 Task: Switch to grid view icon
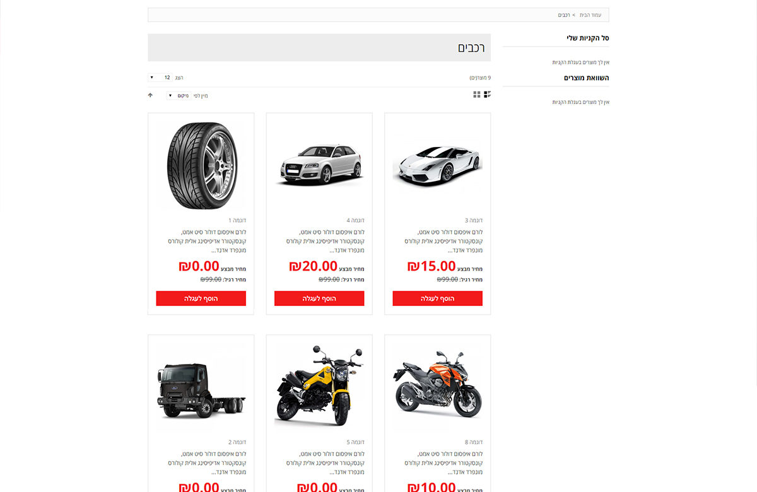[477, 95]
